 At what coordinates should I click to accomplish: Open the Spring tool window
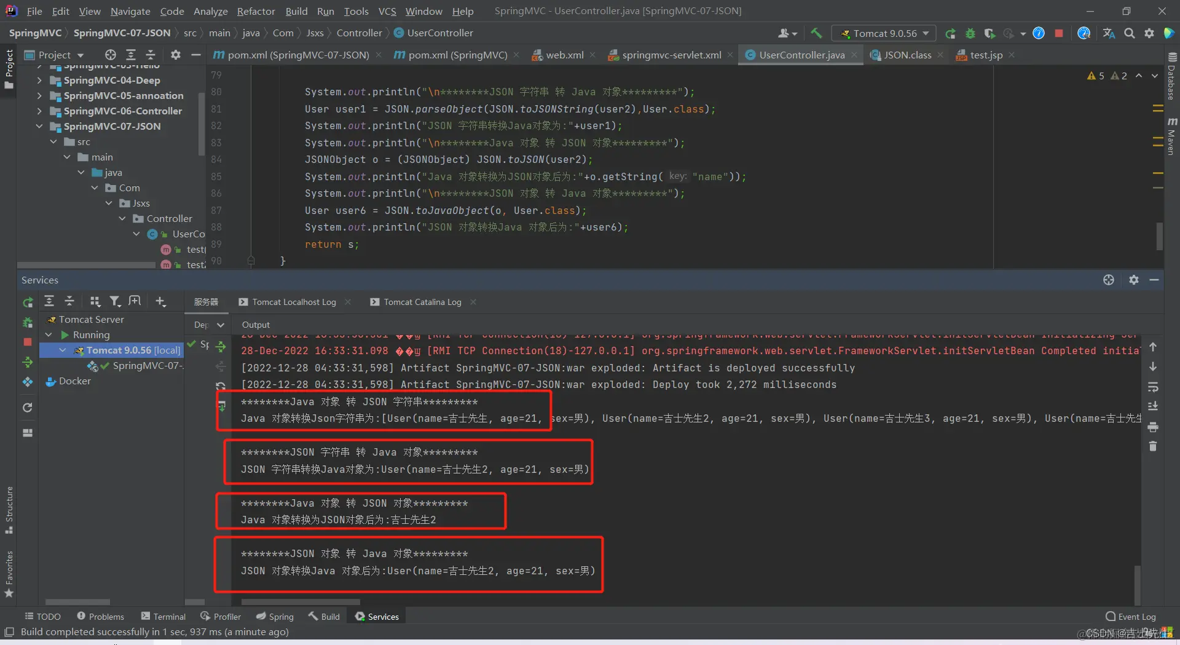click(275, 616)
